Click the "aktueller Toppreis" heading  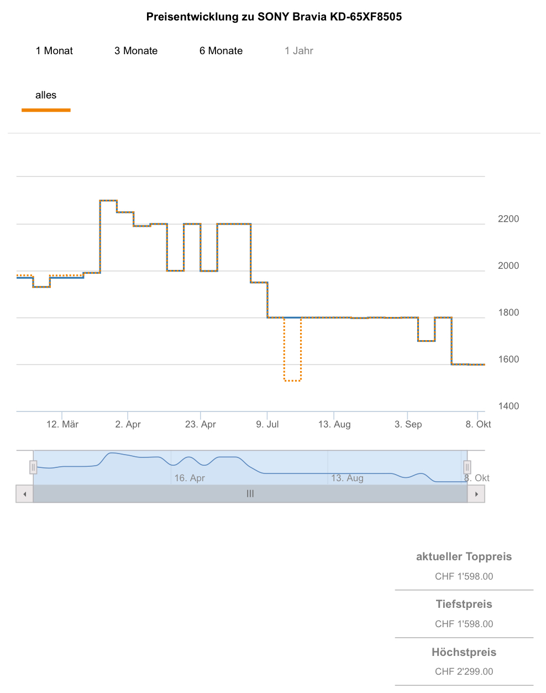coord(464,557)
